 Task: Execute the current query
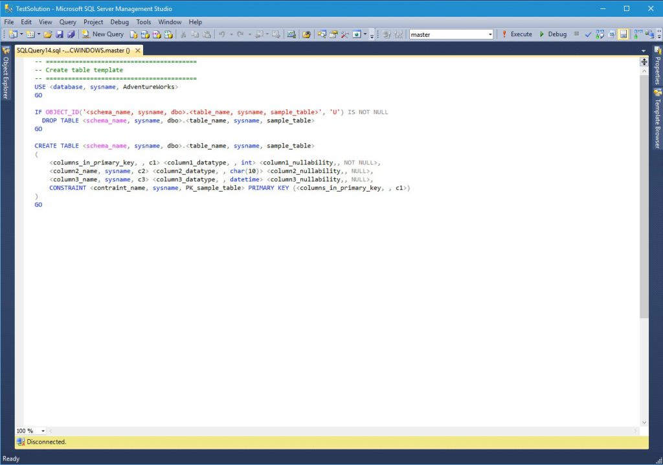click(521, 34)
